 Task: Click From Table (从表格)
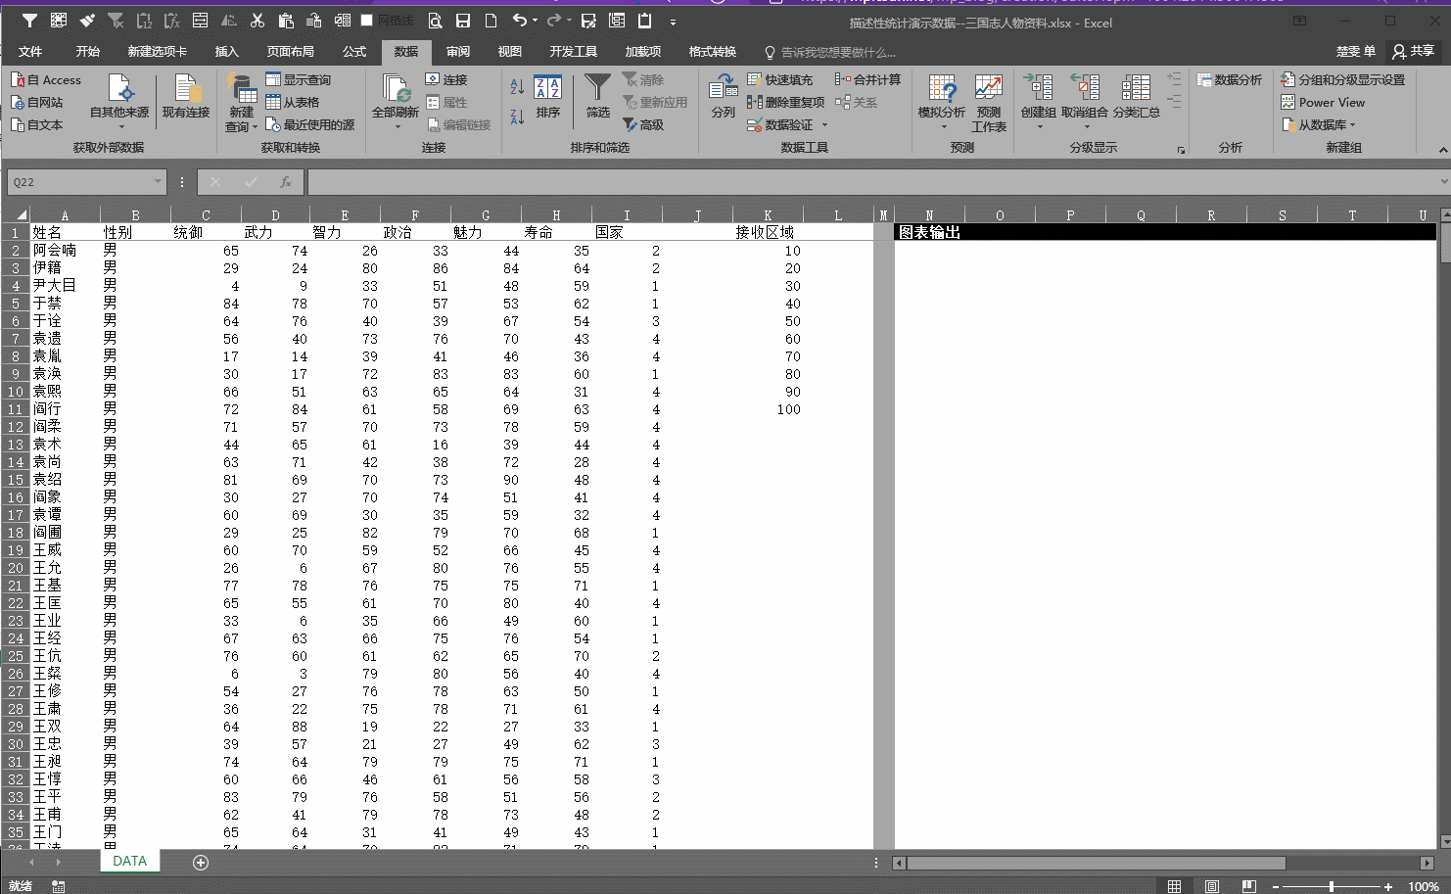click(293, 103)
